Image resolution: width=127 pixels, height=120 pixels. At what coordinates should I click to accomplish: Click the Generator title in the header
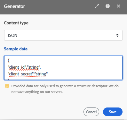[14, 6]
